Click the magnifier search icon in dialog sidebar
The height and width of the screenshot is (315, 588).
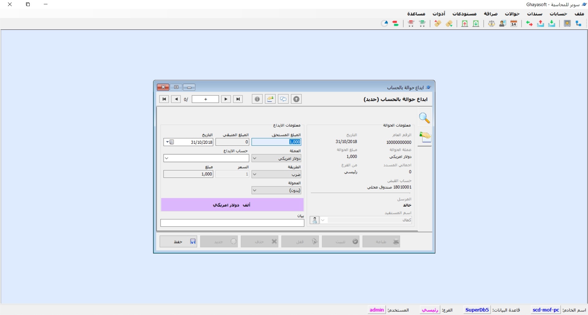[424, 118]
